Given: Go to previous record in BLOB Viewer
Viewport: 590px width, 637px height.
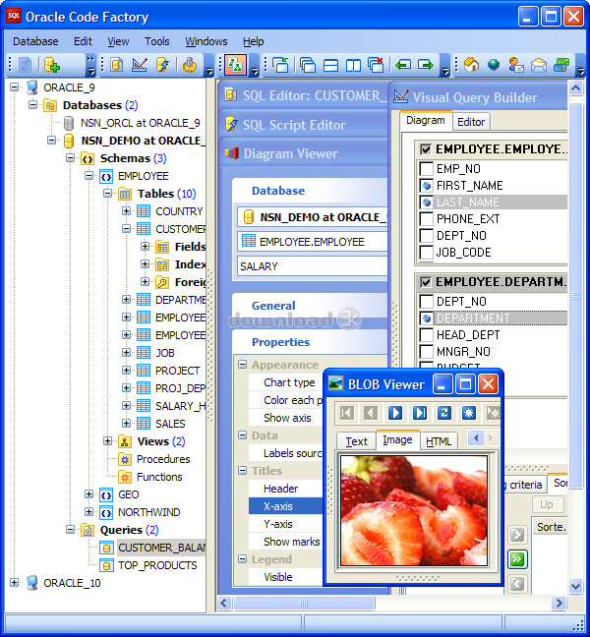Looking at the screenshot, I should 371,413.
